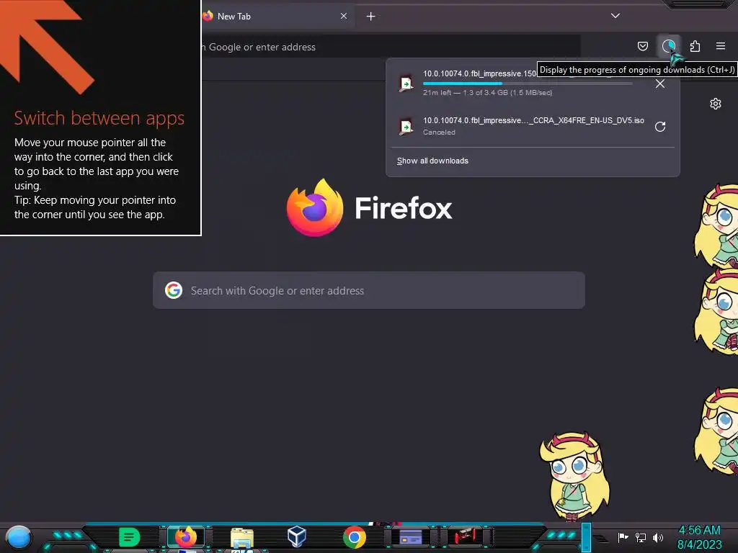Open the red icon app on taskbar
The image size is (738, 553).
[466, 536]
